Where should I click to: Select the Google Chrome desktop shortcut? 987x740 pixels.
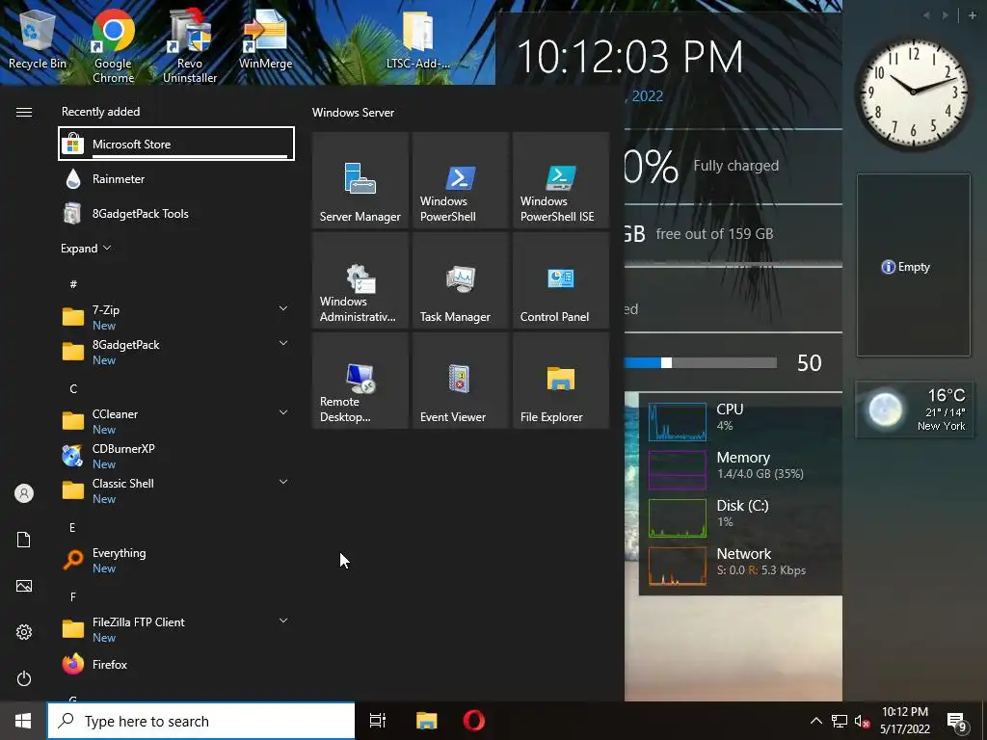[x=114, y=45]
